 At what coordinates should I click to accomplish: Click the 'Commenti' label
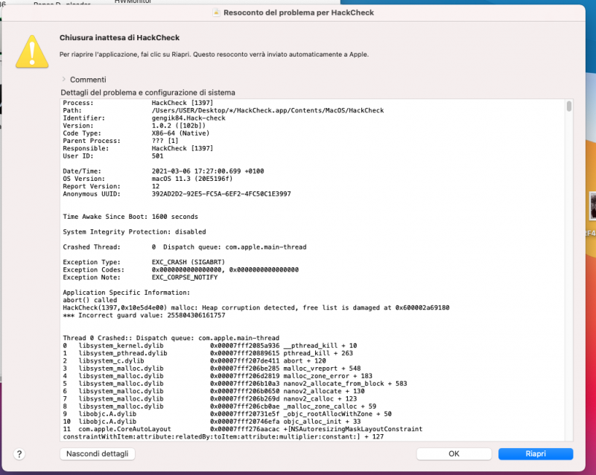click(x=88, y=80)
